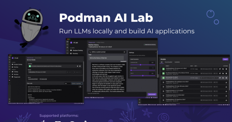
Task: Delete the Mistral-7B-Instruct model
Action: click(226, 69)
